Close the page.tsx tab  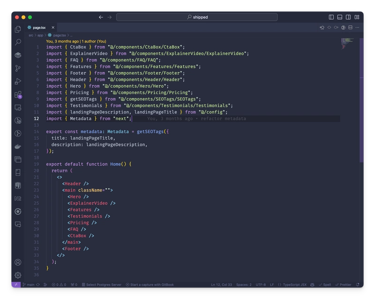click(53, 28)
